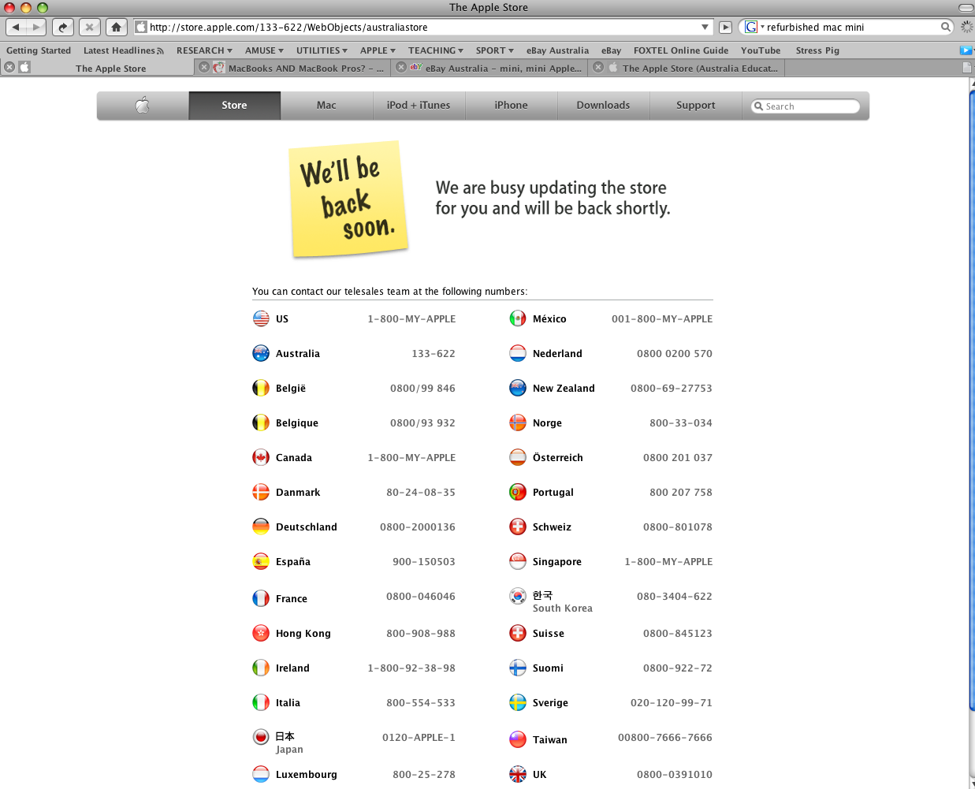Open Google search engine selector icon
This screenshot has width=975, height=789.
tap(754, 27)
